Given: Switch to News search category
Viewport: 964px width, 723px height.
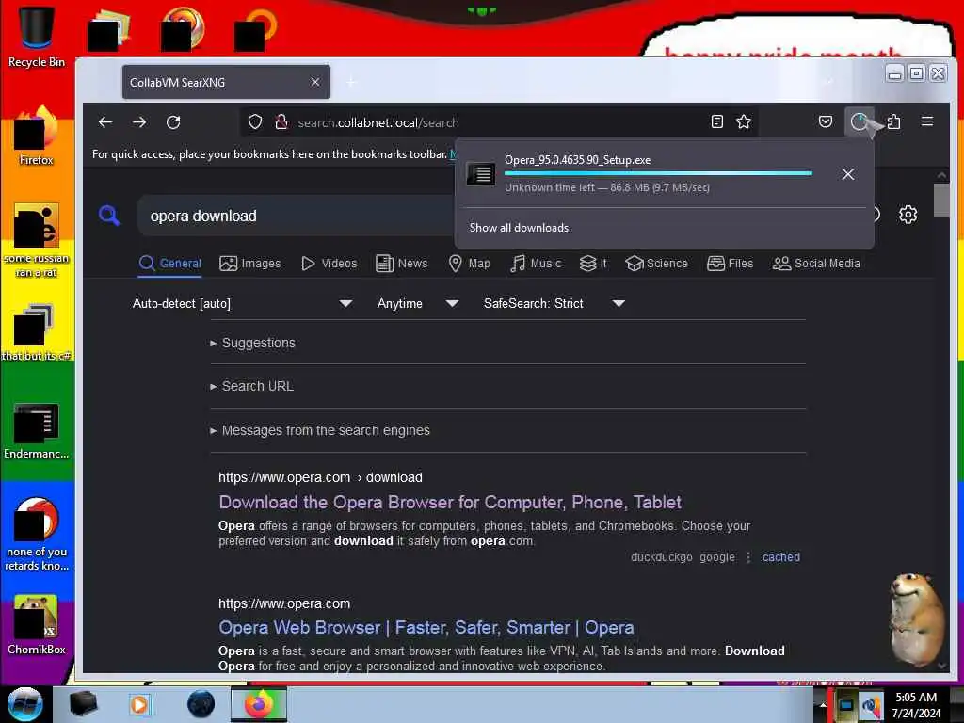Looking at the screenshot, I should click(401, 264).
